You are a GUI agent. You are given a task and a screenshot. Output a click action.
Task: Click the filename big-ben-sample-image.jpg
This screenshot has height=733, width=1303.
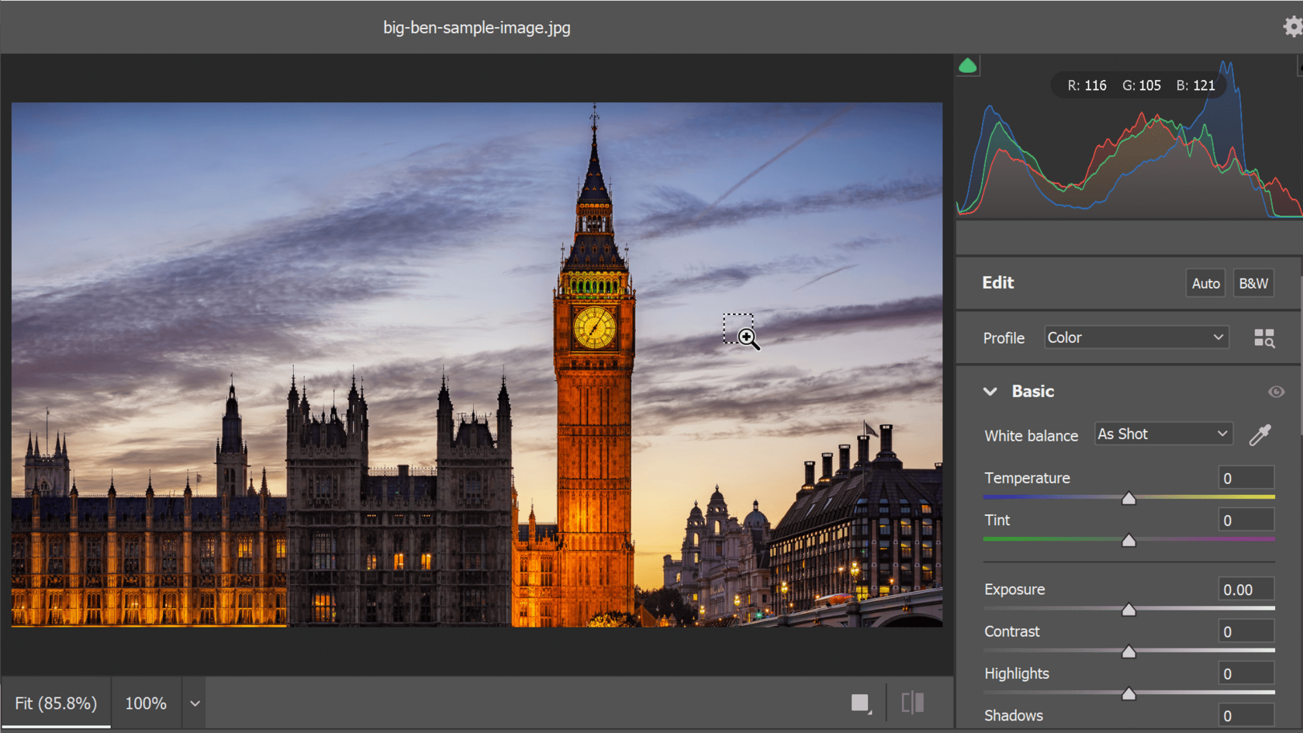coord(476,27)
